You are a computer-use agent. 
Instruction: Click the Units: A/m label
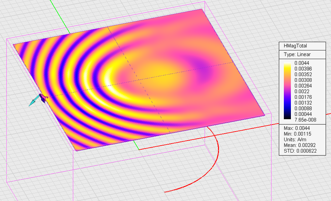click(x=295, y=140)
